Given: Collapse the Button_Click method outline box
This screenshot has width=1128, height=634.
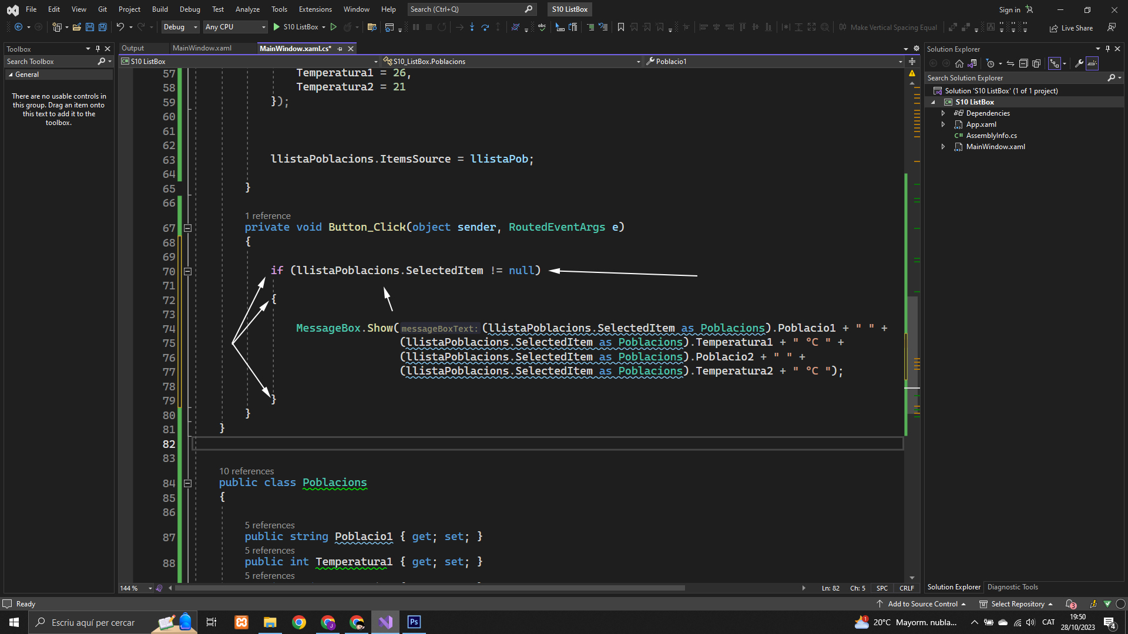Looking at the screenshot, I should tap(187, 228).
